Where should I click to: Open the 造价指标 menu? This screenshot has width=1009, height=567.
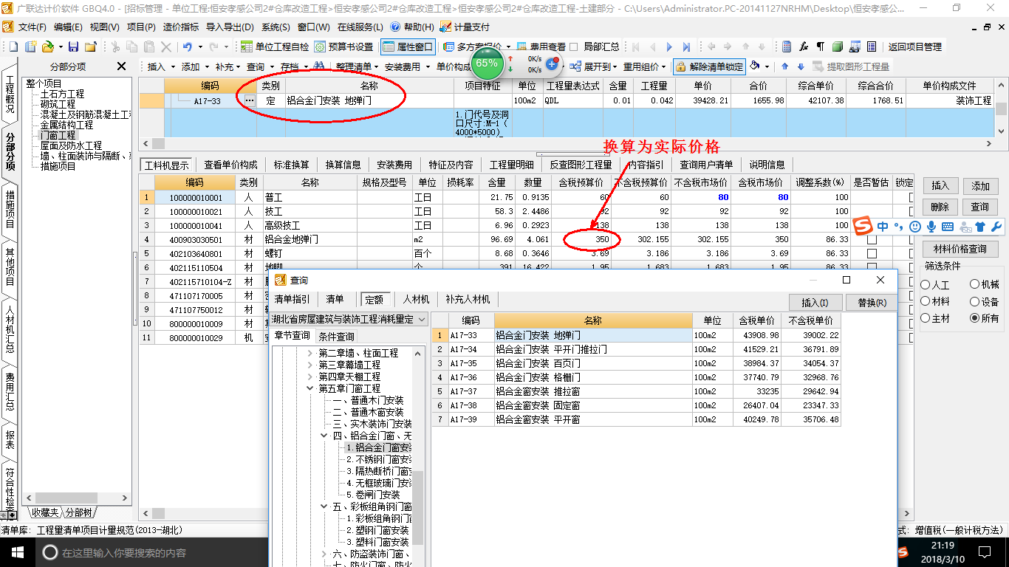[180, 27]
